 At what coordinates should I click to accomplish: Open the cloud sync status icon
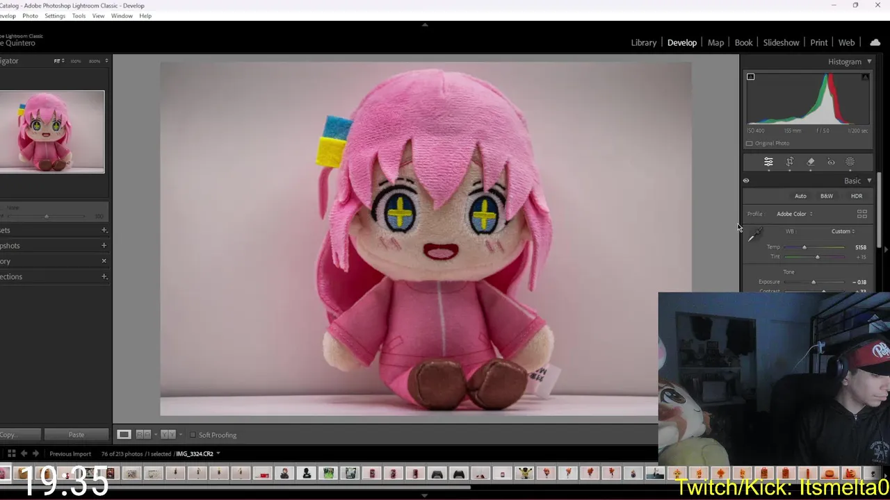pyautogui.click(x=875, y=42)
